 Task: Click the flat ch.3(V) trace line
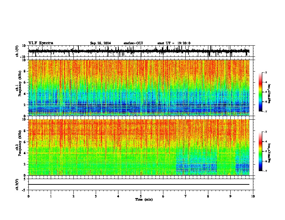(139, 184)
